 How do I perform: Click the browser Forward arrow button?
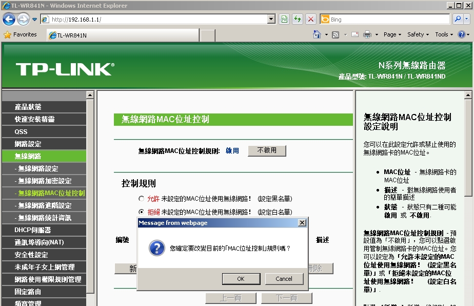(23, 20)
